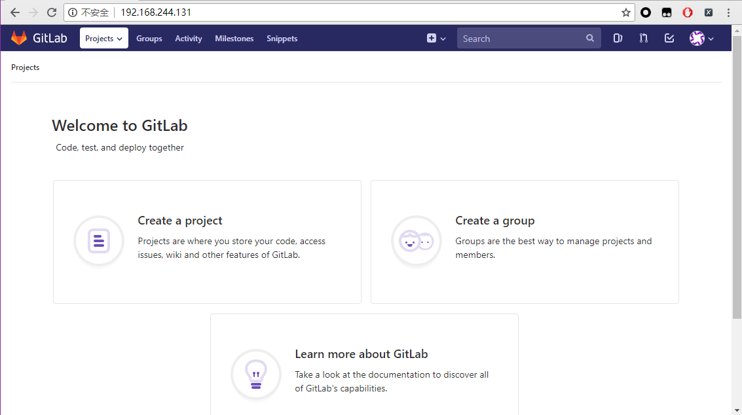Open the Projects dropdown in navbar
Viewport: 742px width, 415px height.
[103, 39]
